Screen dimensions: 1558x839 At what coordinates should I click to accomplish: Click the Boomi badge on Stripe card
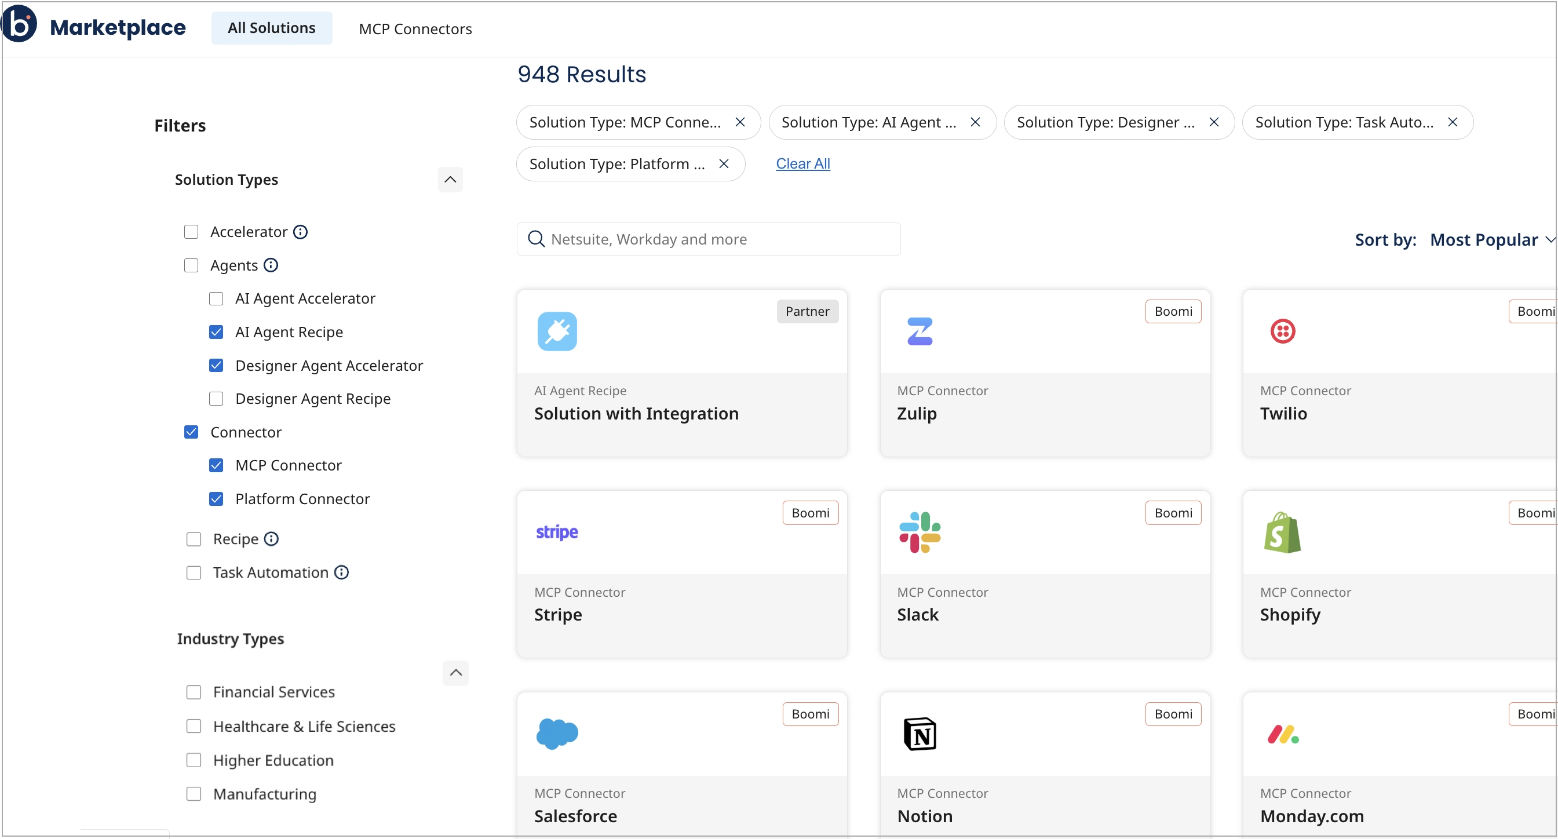pos(810,512)
